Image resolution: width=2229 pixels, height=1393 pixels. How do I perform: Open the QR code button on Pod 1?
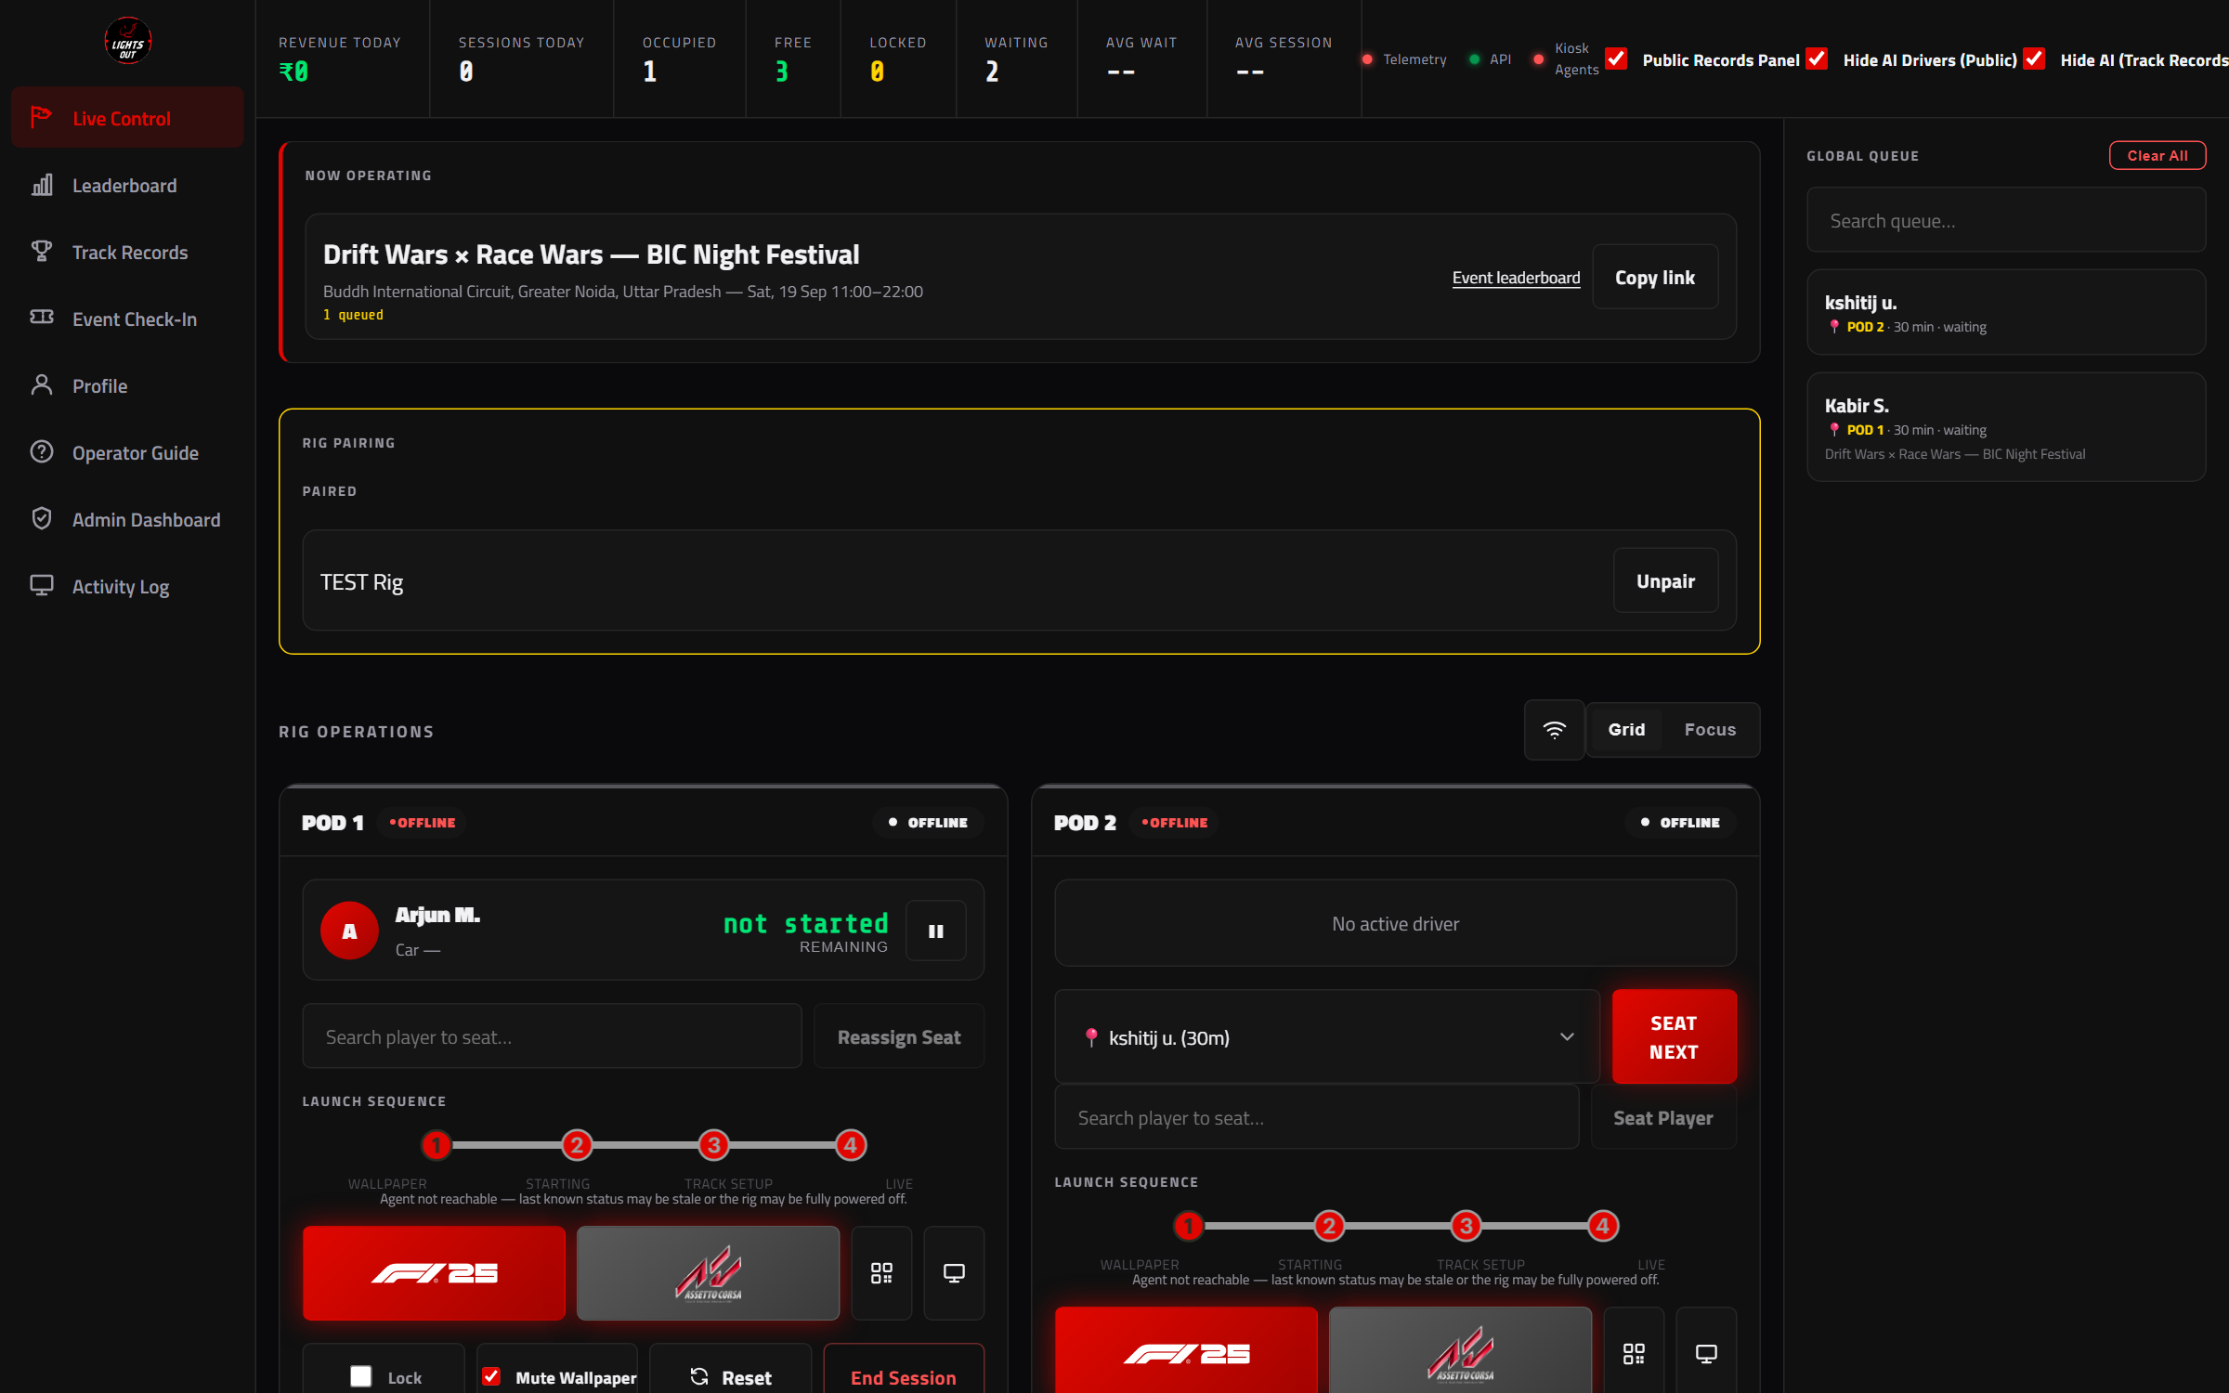[881, 1273]
